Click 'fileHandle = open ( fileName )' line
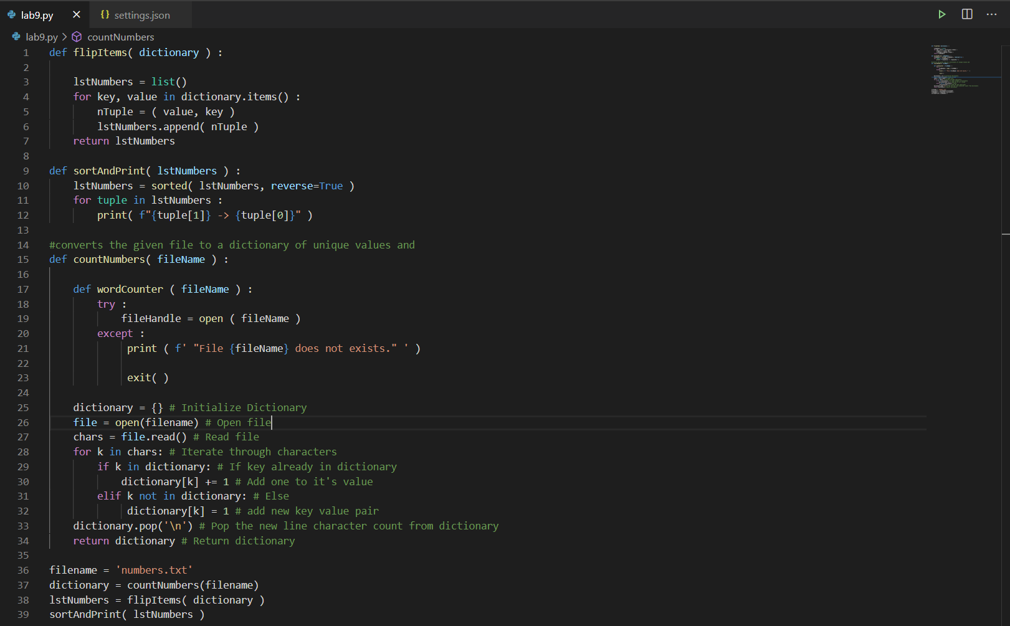This screenshot has height=626, width=1010. click(211, 318)
